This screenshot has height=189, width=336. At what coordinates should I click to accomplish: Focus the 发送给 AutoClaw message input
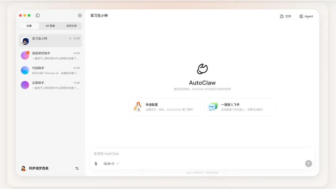pyautogui.click(x=202, y=154)
